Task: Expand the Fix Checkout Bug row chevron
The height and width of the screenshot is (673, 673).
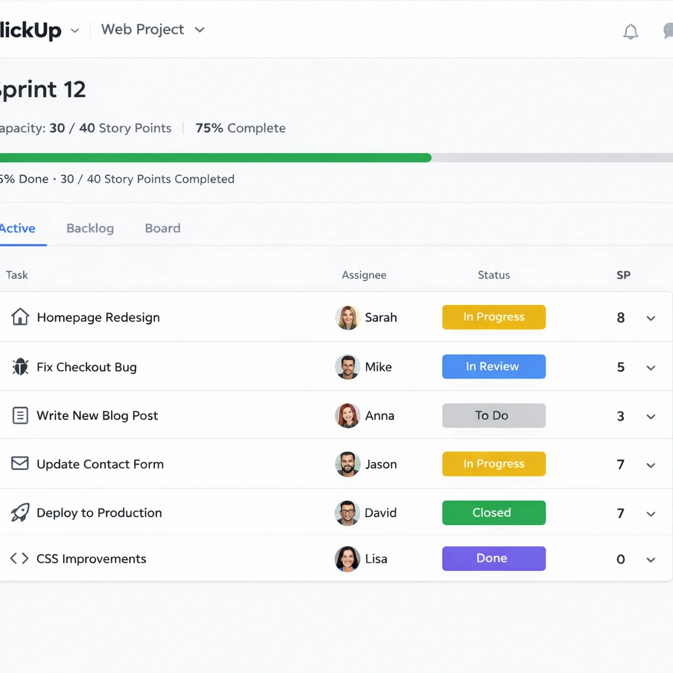Action: 651,368
